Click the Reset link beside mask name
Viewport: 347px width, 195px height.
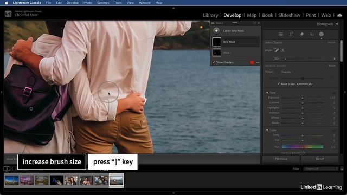pos(332,66)
